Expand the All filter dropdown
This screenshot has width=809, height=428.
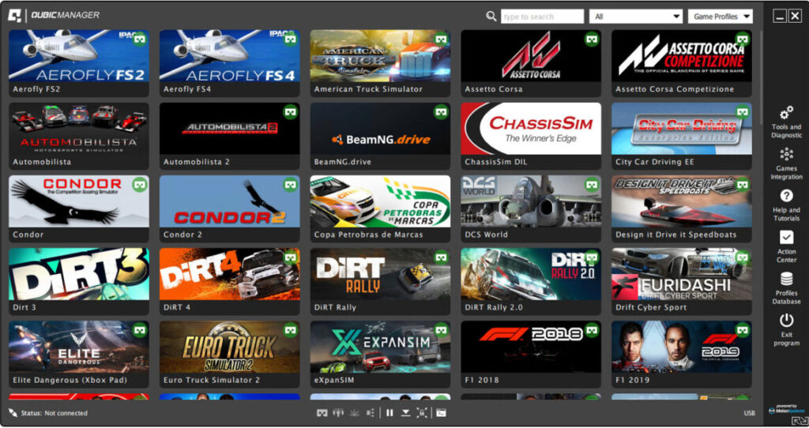637,17
